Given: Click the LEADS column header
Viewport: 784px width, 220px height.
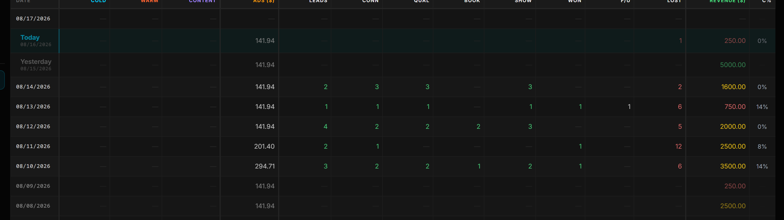Looking at the screenshot, I should [x=318, y=1].
